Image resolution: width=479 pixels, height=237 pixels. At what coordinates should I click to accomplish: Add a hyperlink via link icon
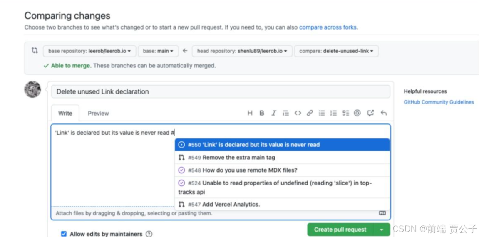[x=310, y=113]
